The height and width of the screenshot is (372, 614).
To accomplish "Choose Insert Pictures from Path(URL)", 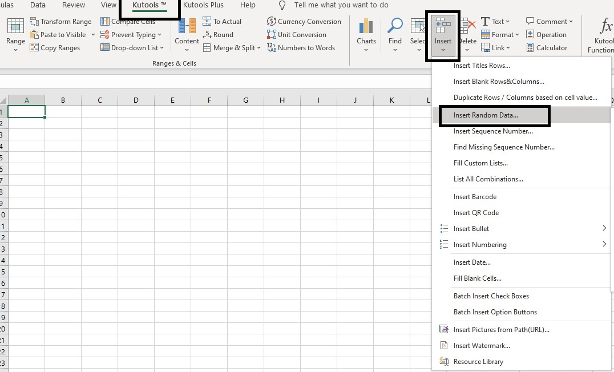I will [522, 330].
